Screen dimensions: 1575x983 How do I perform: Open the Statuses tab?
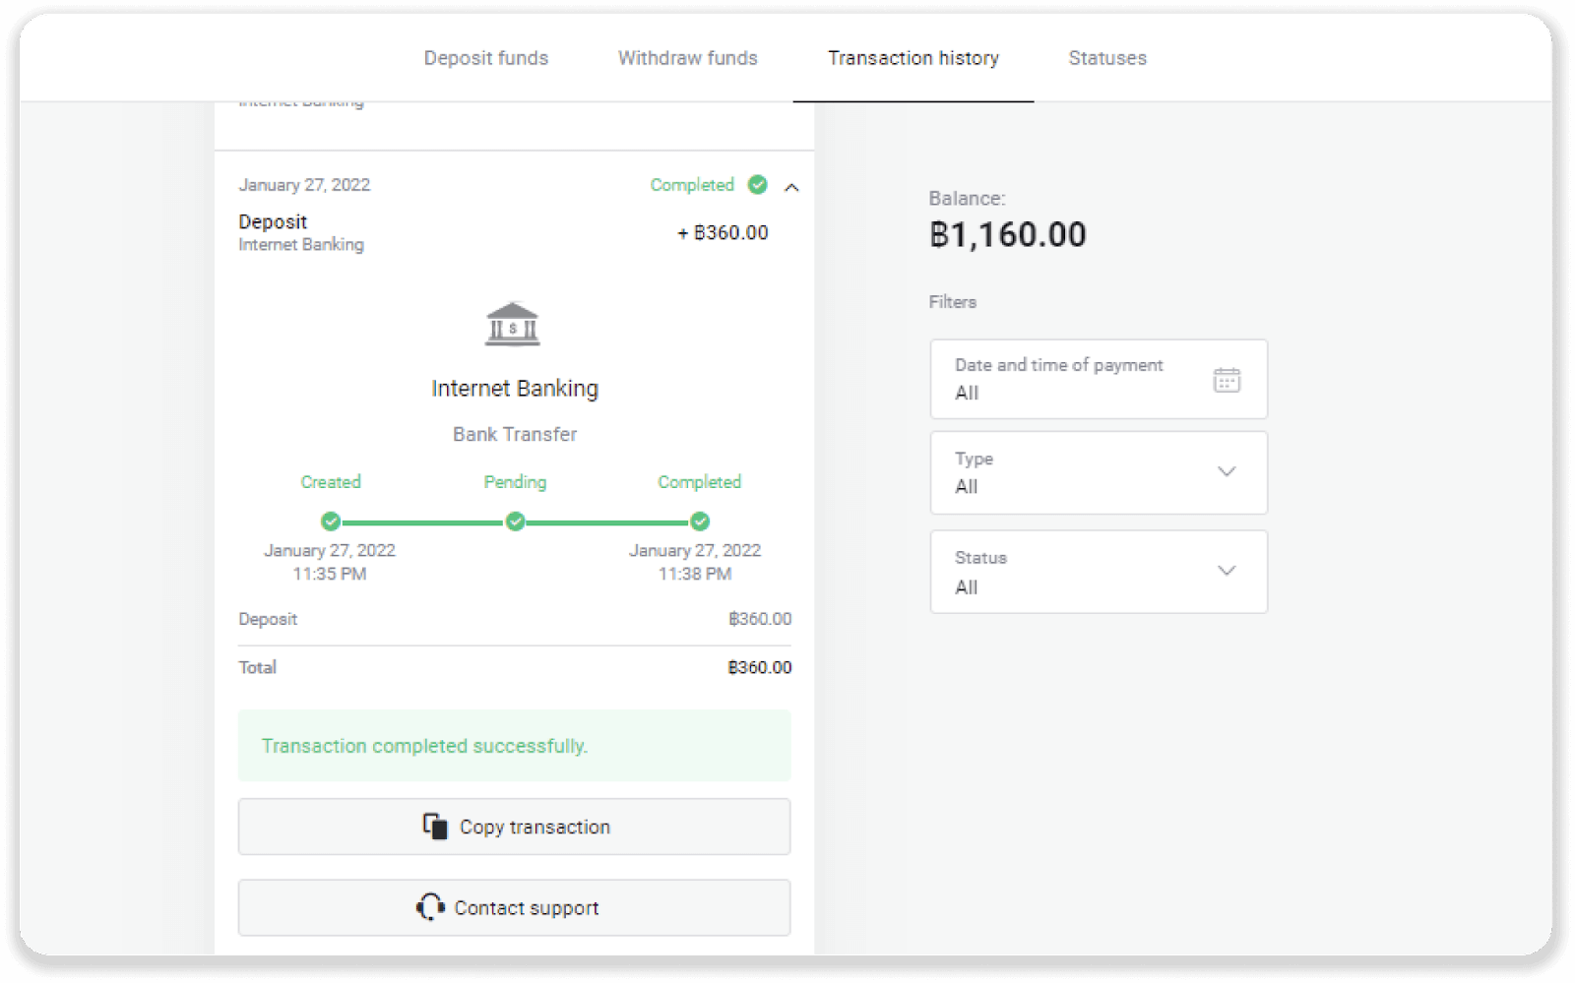tap(1107, 58)
